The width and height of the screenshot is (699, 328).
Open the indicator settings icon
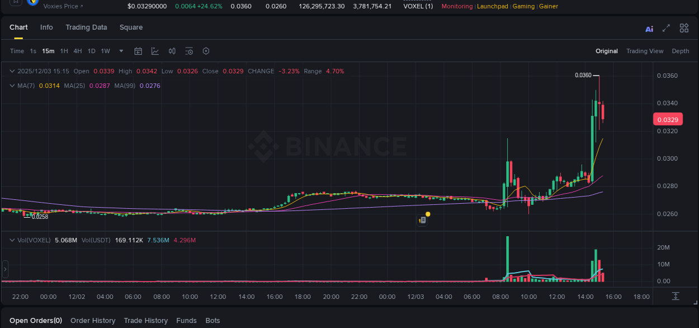pos(188,51)
